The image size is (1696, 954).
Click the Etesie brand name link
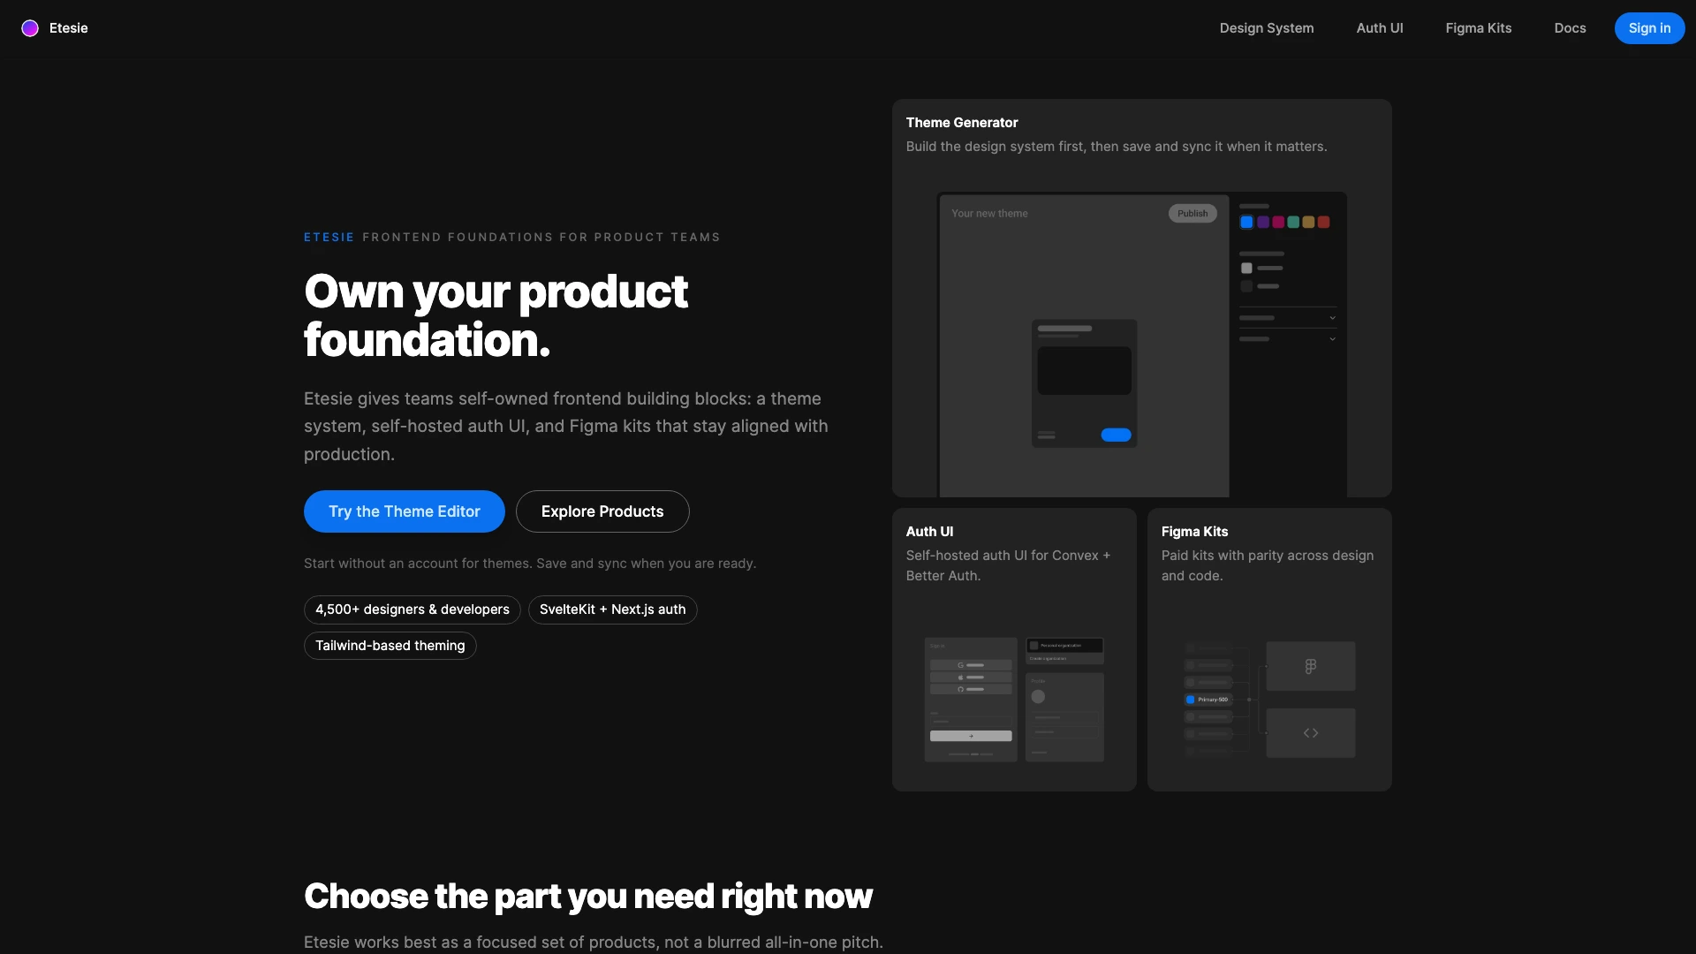pos(69,28)
